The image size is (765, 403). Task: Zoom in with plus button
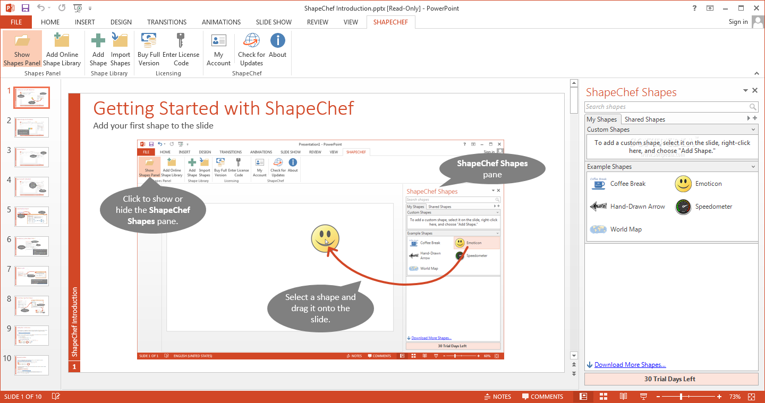pyautogui.click(x=719, y=397)
